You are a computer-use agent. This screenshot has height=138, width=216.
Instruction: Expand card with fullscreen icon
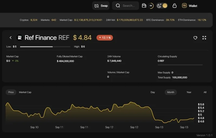(x=204, y=38)
